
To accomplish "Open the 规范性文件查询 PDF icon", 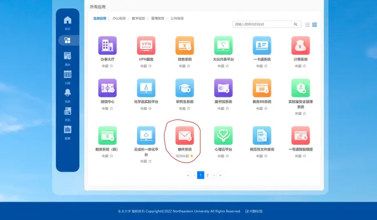I will click(262, 136).
